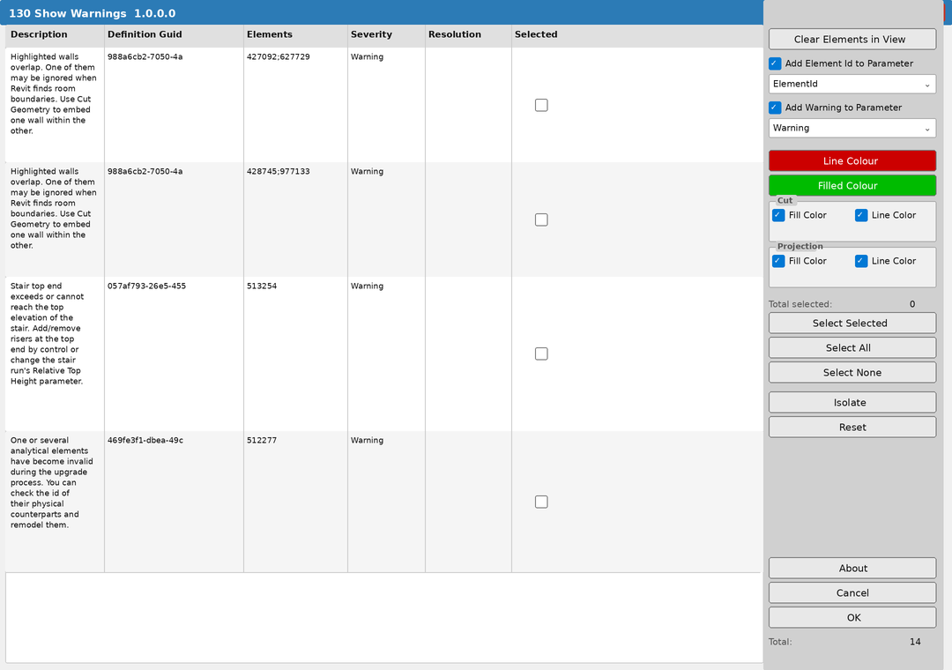Click the Select None button

(x=852, y=372)
